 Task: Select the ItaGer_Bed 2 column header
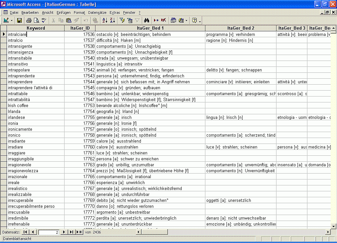[241, 28]
